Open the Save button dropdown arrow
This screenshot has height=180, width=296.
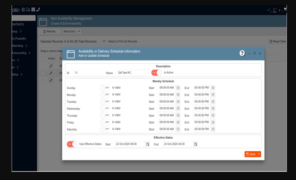tap(259, 154)
